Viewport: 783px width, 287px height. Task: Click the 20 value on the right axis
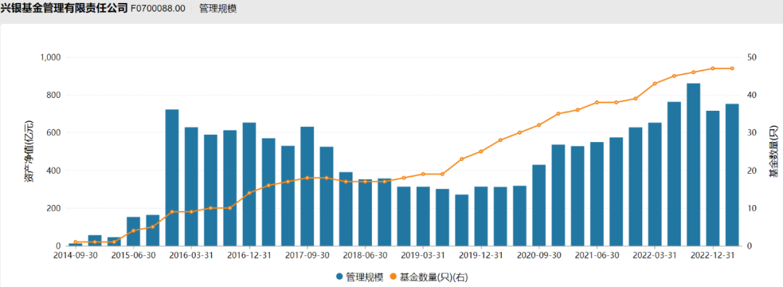[x=752, y=171]
